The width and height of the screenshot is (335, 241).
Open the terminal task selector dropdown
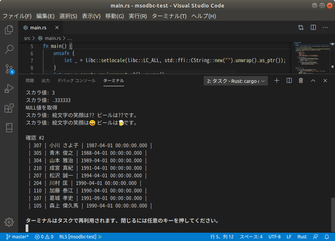pyautogui.click(x=236, y=81)
